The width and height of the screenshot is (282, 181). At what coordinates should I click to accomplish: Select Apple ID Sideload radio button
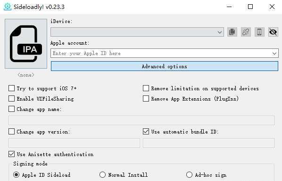click(x=16, y=174)
